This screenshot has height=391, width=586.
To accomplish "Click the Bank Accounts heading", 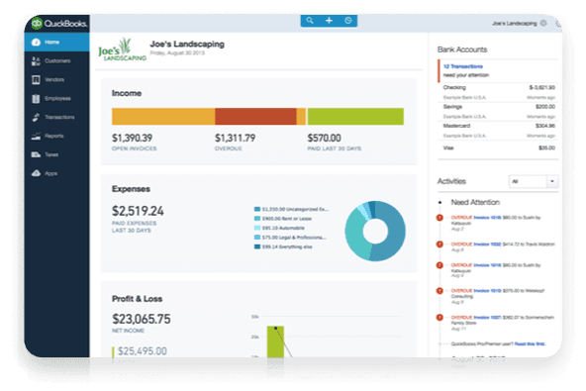I will pos(462,49).
